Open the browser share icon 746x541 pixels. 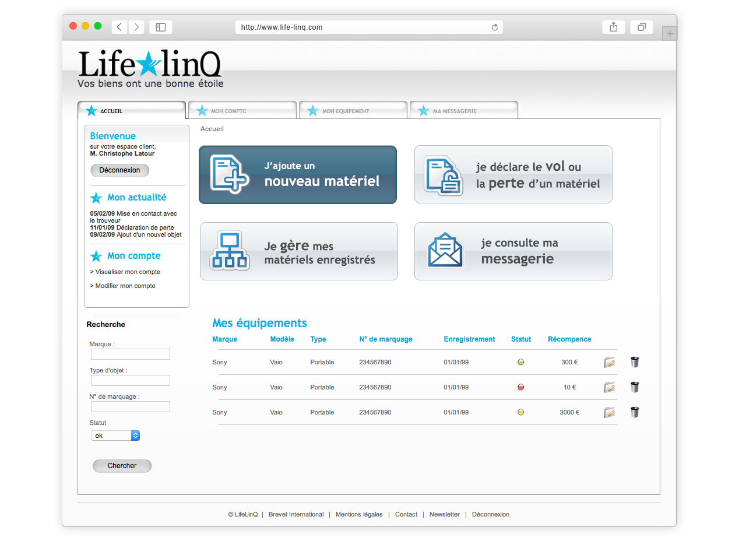point(613,27)
